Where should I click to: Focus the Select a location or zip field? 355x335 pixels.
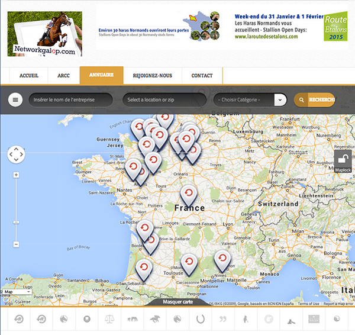pyautogui.click(x=164, y=99)
